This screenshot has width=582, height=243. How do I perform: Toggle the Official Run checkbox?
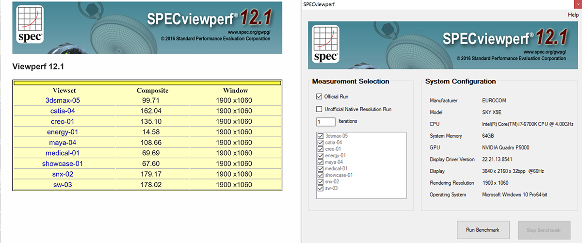click(x=319, y=97)
